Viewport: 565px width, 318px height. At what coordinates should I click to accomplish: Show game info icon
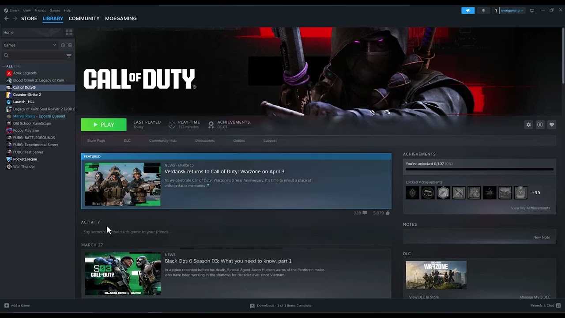[540, 125]
